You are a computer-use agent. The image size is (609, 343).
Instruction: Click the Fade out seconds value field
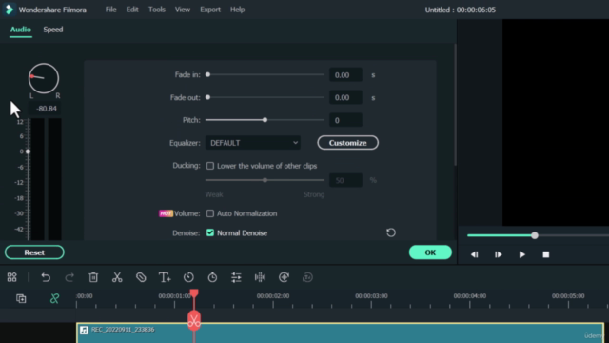pos(345,97)
